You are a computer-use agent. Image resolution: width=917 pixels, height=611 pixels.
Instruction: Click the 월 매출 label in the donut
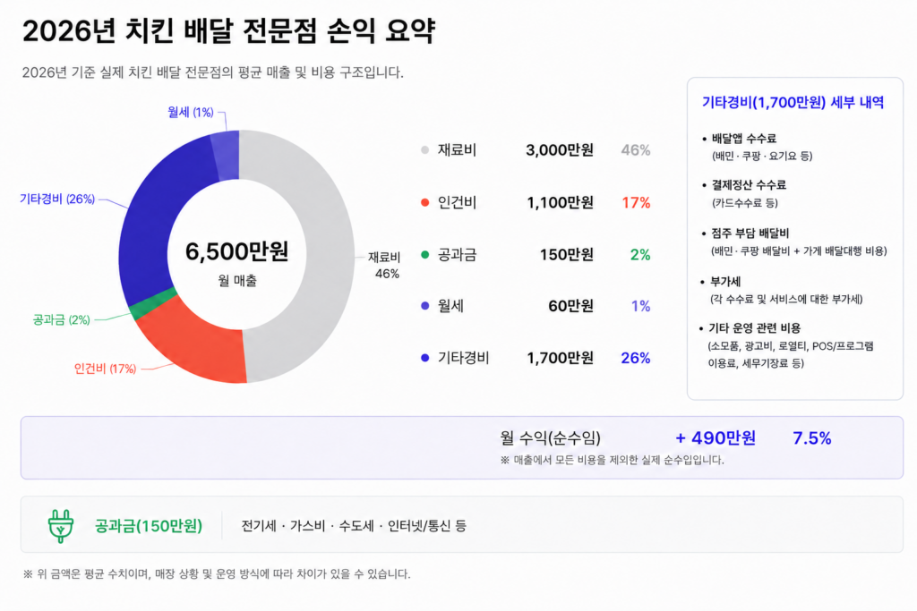(x=237, y=281)
